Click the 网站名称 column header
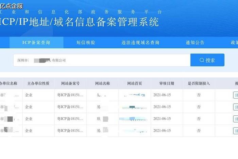 click(x=102, y=83)
